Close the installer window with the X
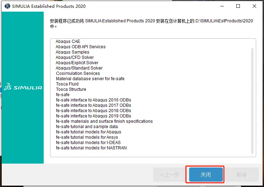264x187 pixels. [254, 6]
